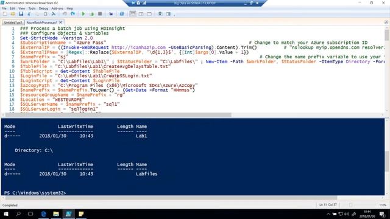
Task: Click the 110% zoom value
Action: pos(383,205)
